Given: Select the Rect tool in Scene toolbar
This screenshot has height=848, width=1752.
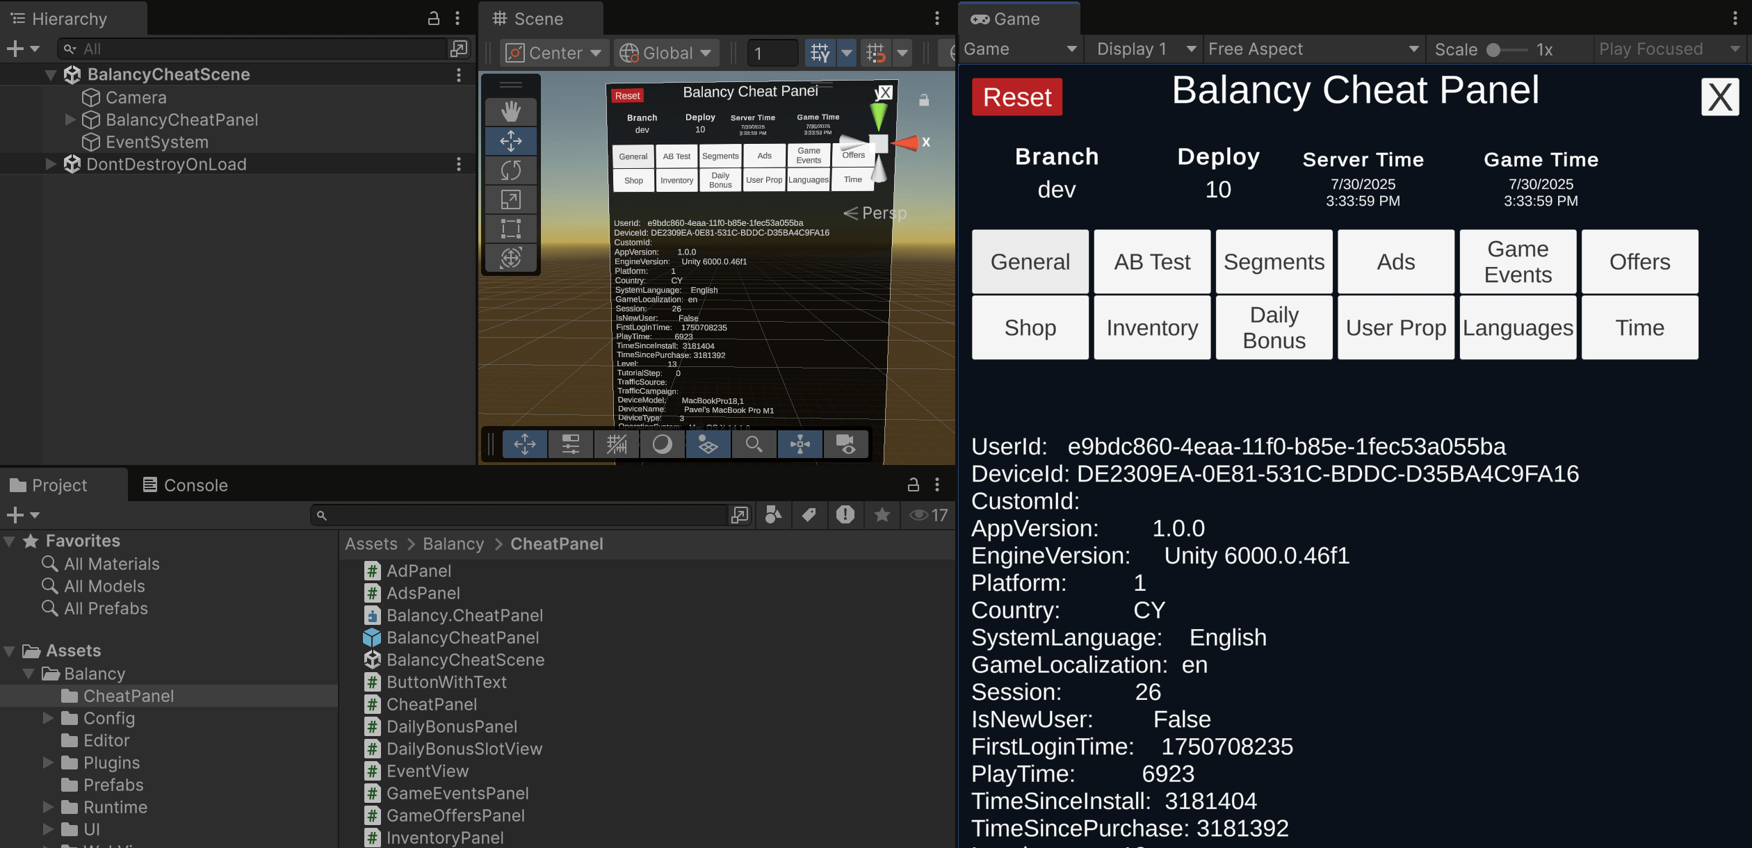Looking at the screenshot, I should (510, 229).
